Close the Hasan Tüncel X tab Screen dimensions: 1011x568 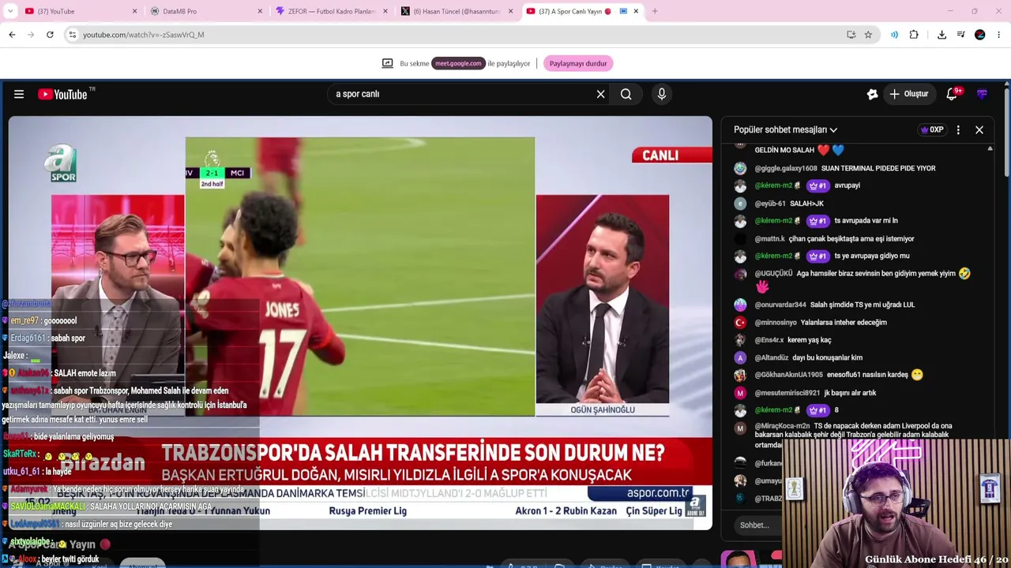(x=511, y=11)
